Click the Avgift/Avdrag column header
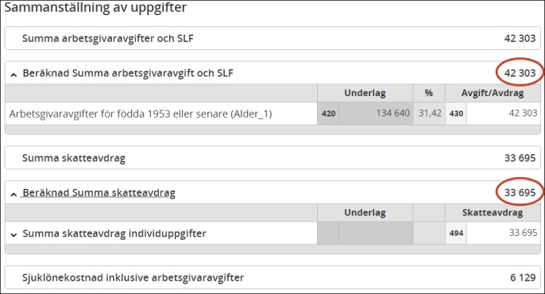This screenshot has width=545, height=294. click(493, 93)
